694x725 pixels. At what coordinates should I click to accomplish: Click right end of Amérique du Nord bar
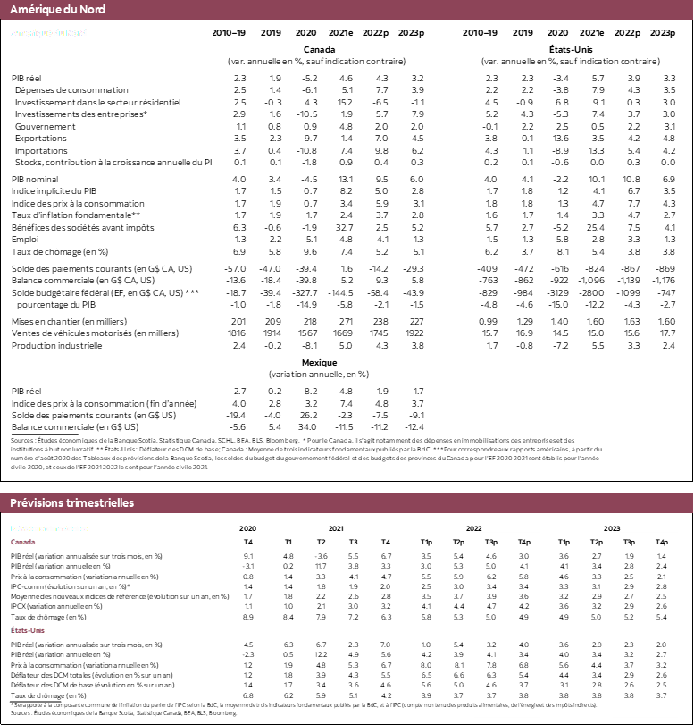click(661, 10)
